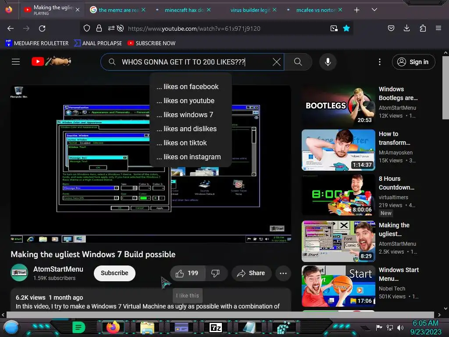Open the tracking protection shield icon

pyautogui.click(x=87, y=29)
